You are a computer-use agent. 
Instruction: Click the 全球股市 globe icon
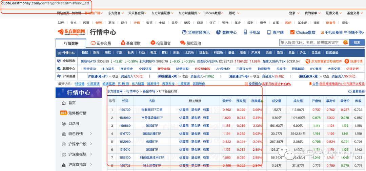point(59,61)
